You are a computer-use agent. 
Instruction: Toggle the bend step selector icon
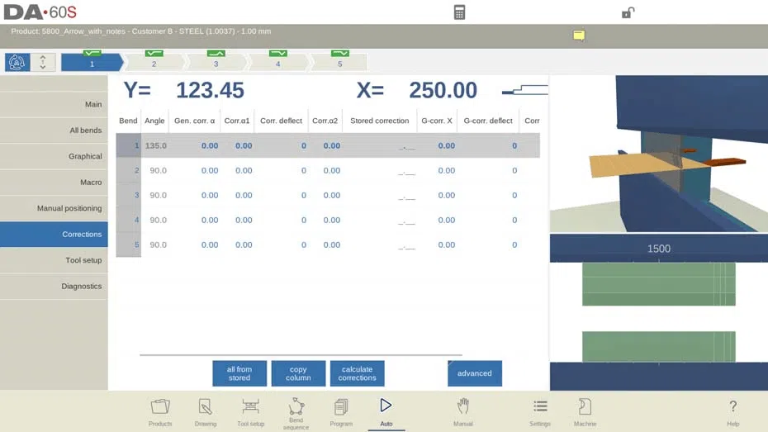point(17,62)
